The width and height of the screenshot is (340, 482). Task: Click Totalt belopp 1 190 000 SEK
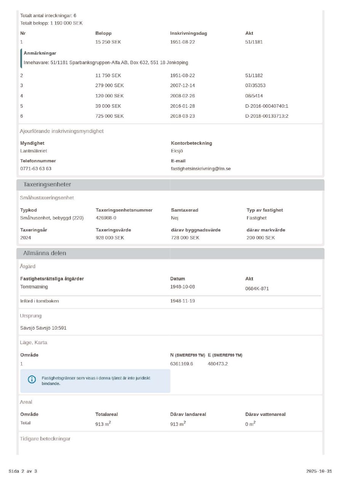point(51,23)
